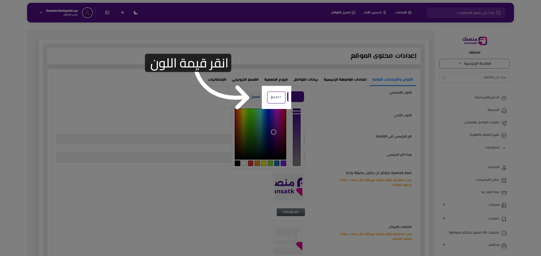Open نتائج الاستبيانات survey results icon
This screenshot has width=541, height=256.
coord(504,180)
